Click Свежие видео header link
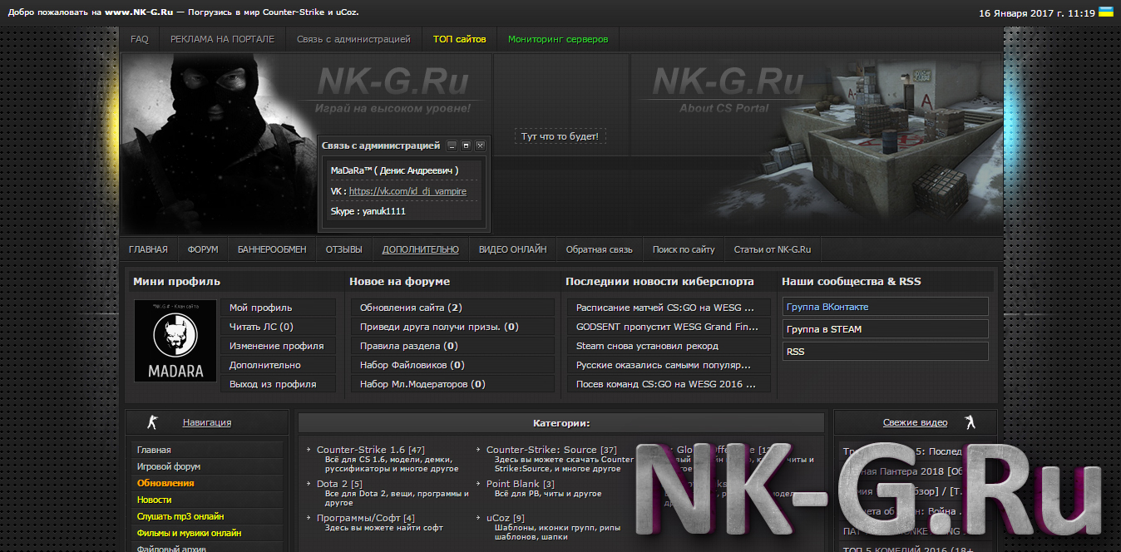 click(915, 422)
